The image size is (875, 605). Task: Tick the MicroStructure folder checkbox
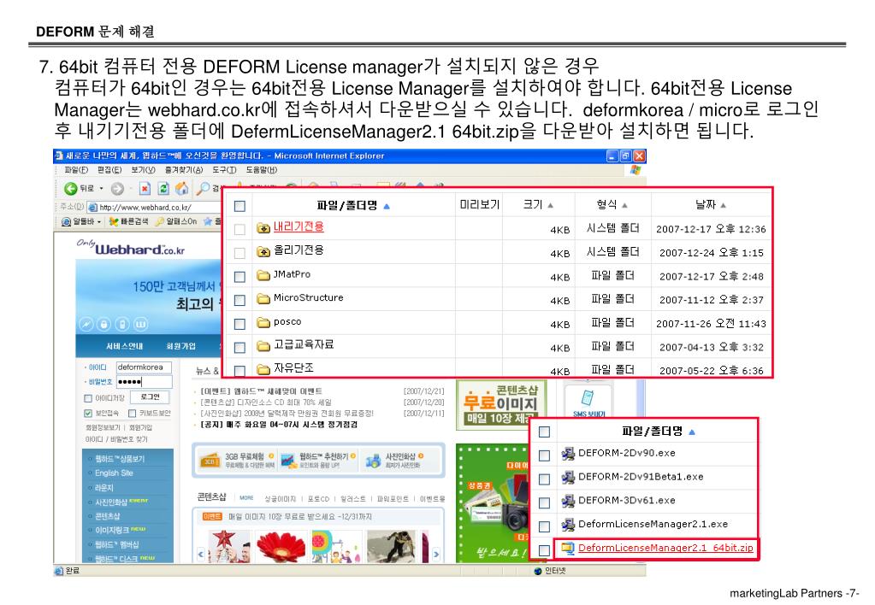pyautogui.click(x=240, y=300)
